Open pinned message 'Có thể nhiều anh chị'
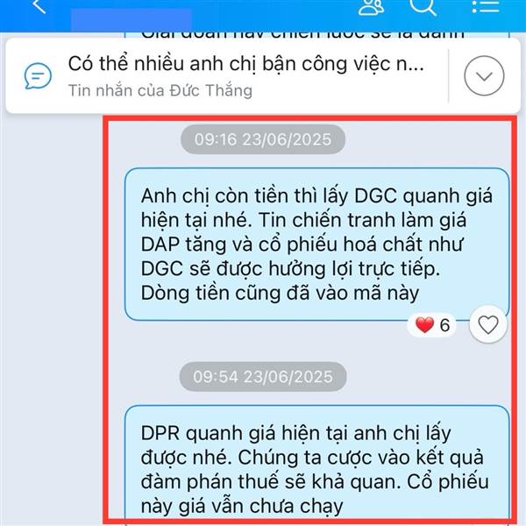 coord(245,64)
